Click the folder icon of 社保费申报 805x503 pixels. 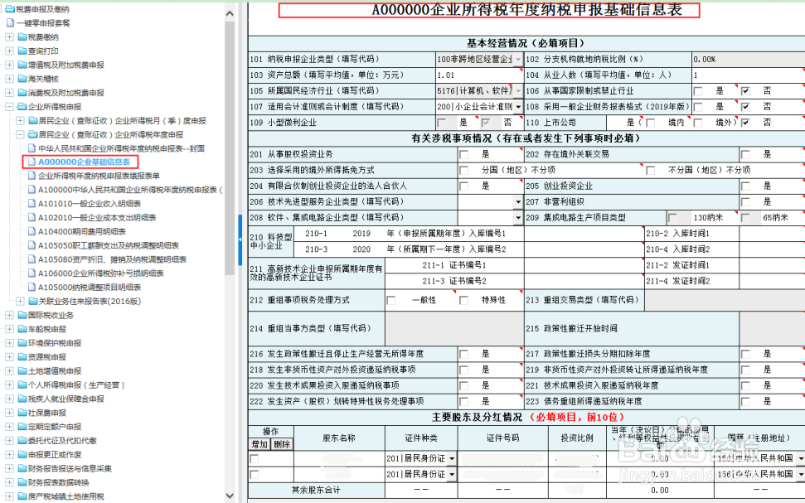(x=22, y=412)
